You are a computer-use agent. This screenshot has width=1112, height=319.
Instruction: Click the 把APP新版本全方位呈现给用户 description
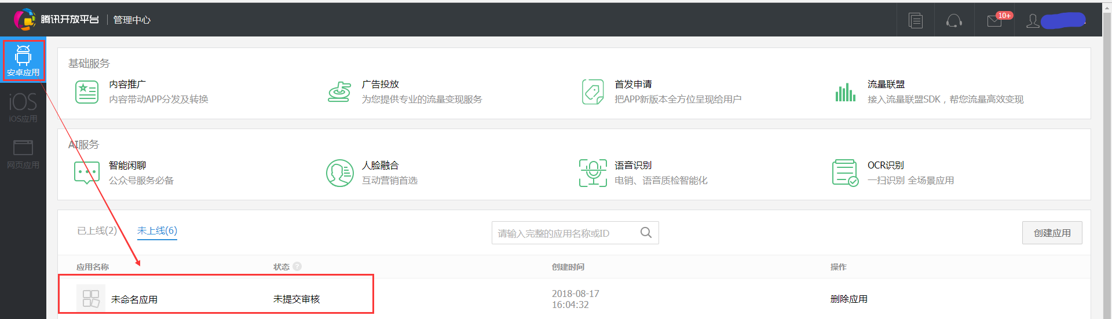click(678, 100)
